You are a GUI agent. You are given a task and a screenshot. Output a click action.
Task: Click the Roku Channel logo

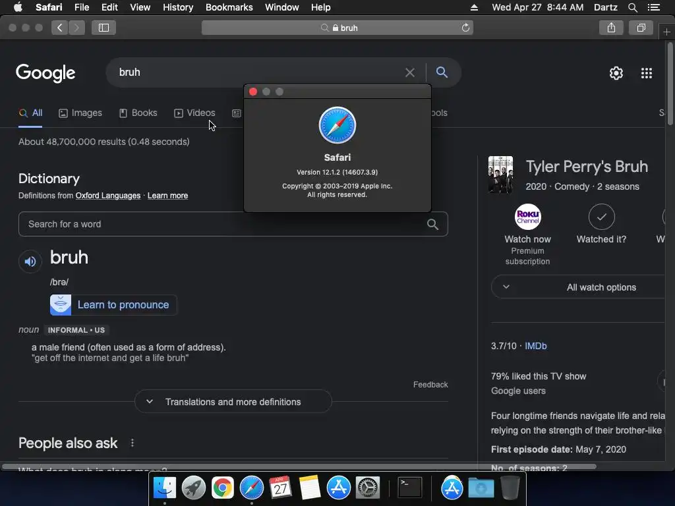coord(528,217)
